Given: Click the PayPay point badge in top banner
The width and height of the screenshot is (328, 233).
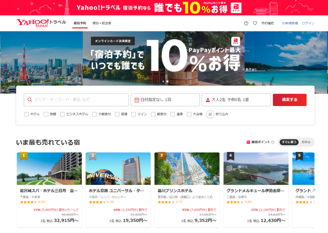Looking at the screenshot, I should [236, 8].
